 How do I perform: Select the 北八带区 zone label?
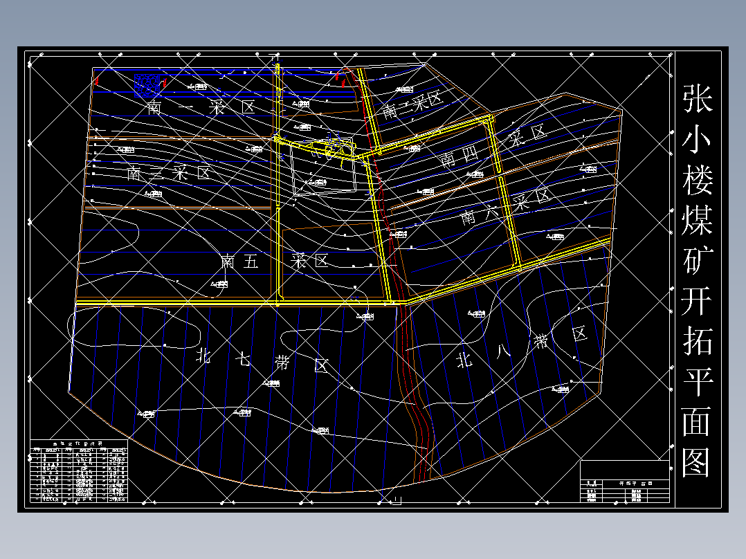pyautogui.click(x=522, y=347)
